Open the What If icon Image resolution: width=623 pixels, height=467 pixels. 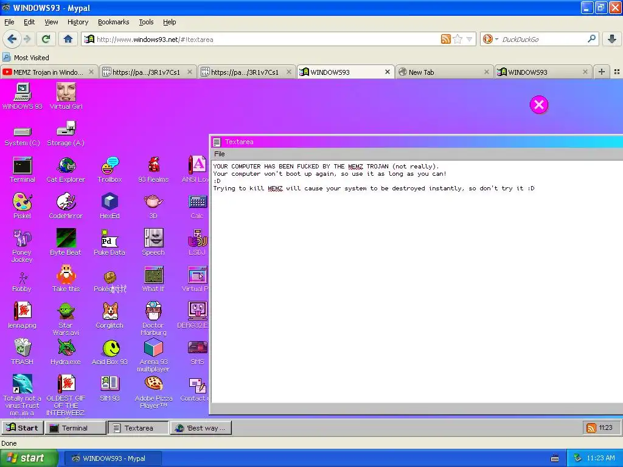[153, 278]
